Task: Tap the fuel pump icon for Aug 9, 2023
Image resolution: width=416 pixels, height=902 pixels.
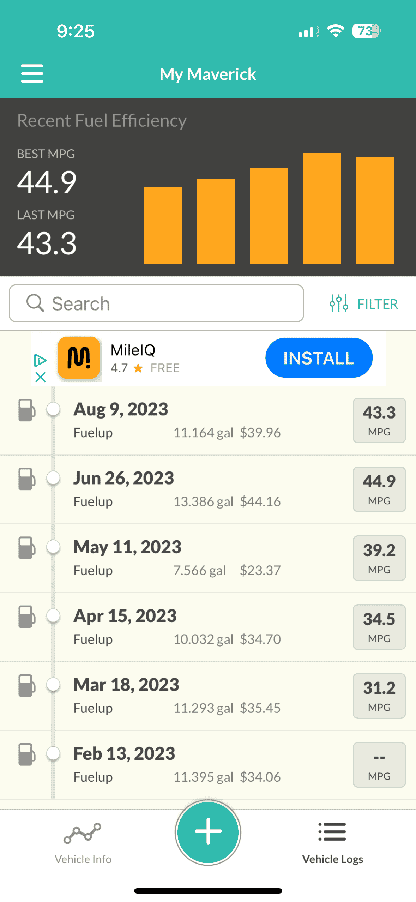Action: 27,410
